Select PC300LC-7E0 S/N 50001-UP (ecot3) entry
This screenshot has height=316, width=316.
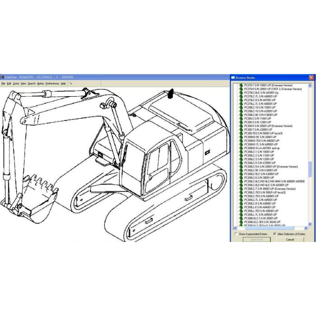tap(265, 192)
